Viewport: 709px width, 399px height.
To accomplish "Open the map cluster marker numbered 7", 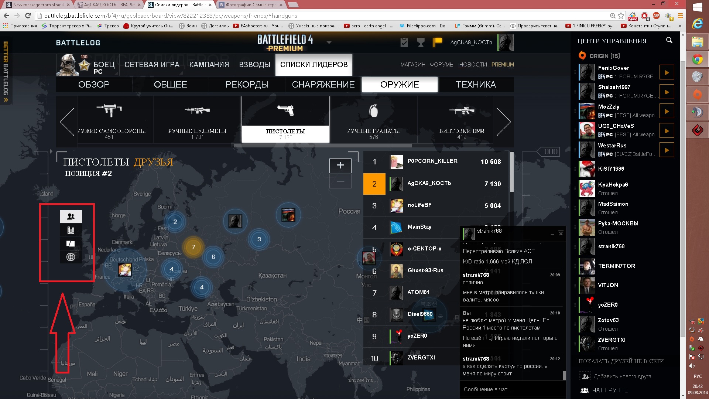I will pyautogui.click(x=193, y=247).
